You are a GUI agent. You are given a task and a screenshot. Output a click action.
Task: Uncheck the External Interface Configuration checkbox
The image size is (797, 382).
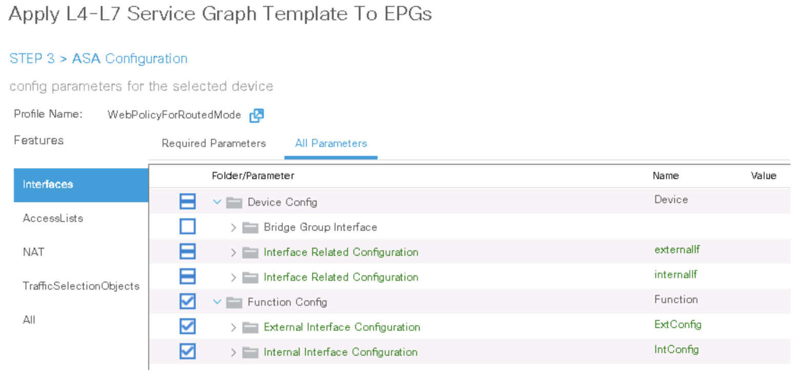point(188,326)
